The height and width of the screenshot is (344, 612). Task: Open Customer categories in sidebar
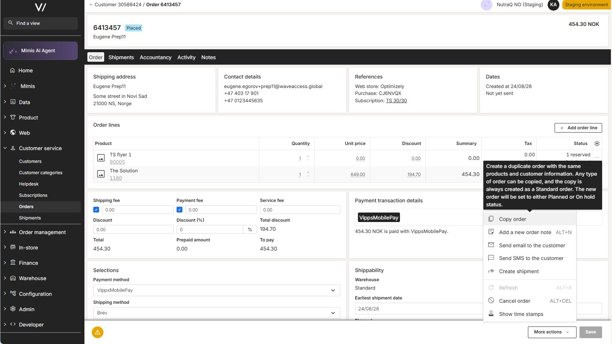coord(41,173)
